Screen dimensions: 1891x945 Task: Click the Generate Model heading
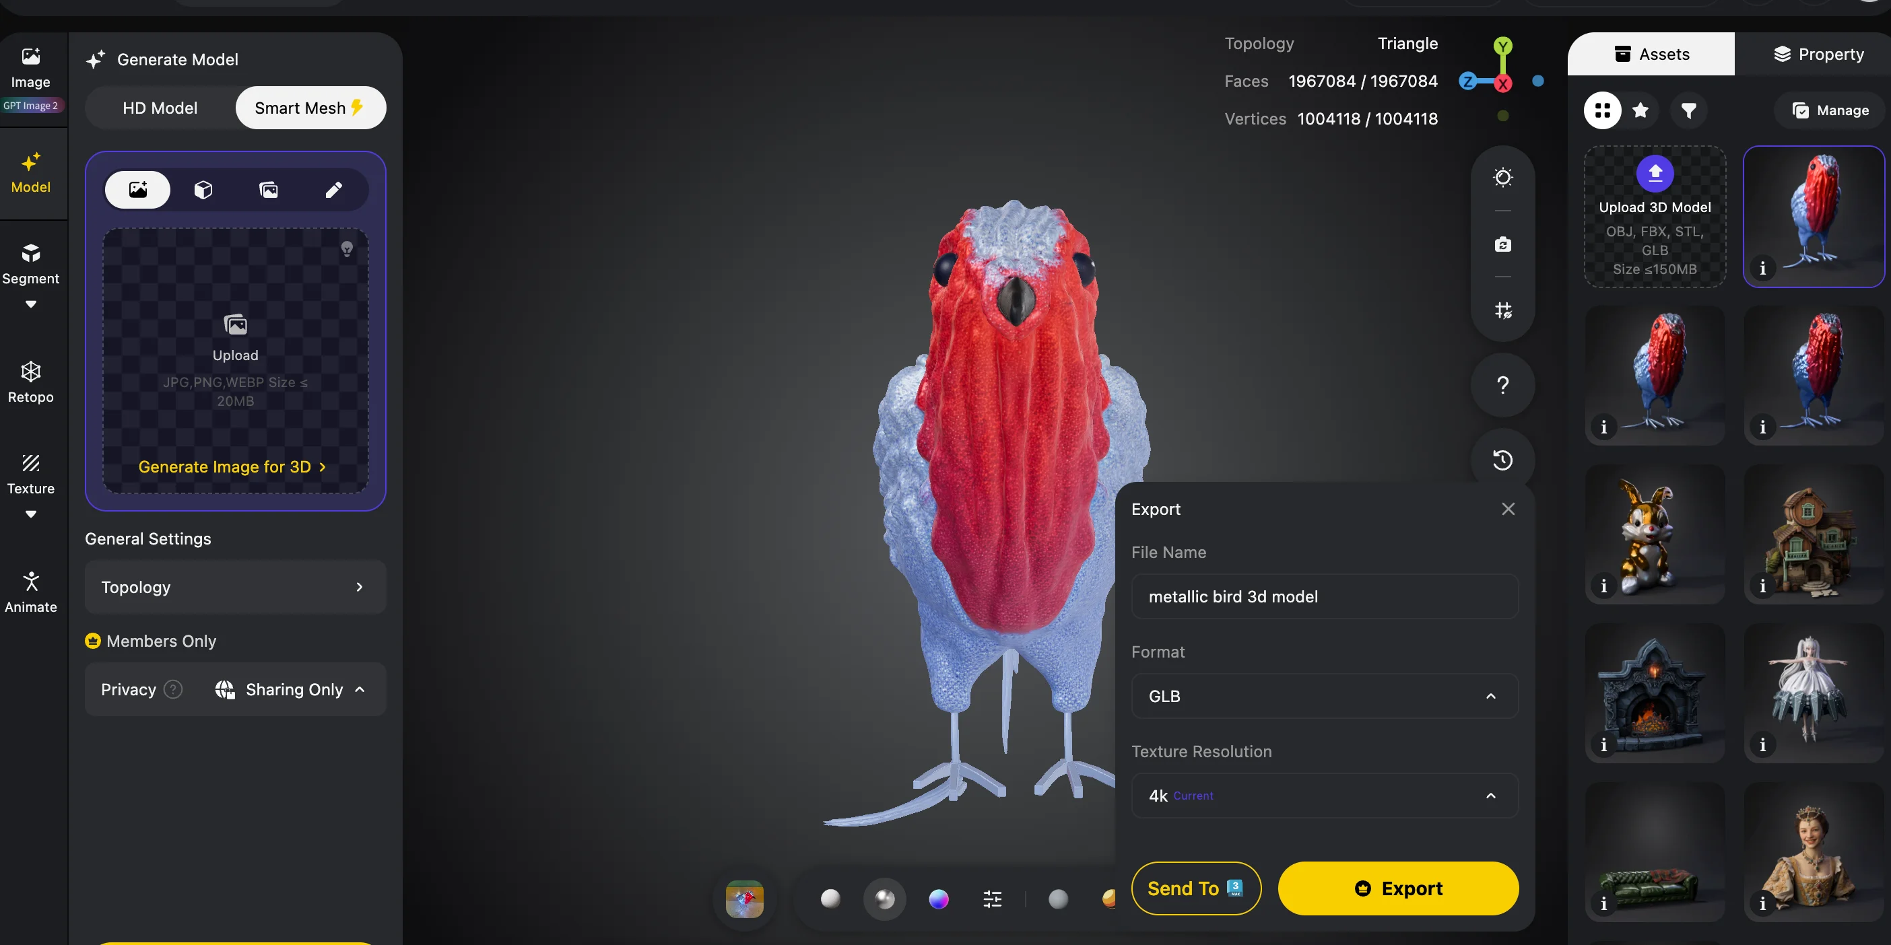point(178,59)
